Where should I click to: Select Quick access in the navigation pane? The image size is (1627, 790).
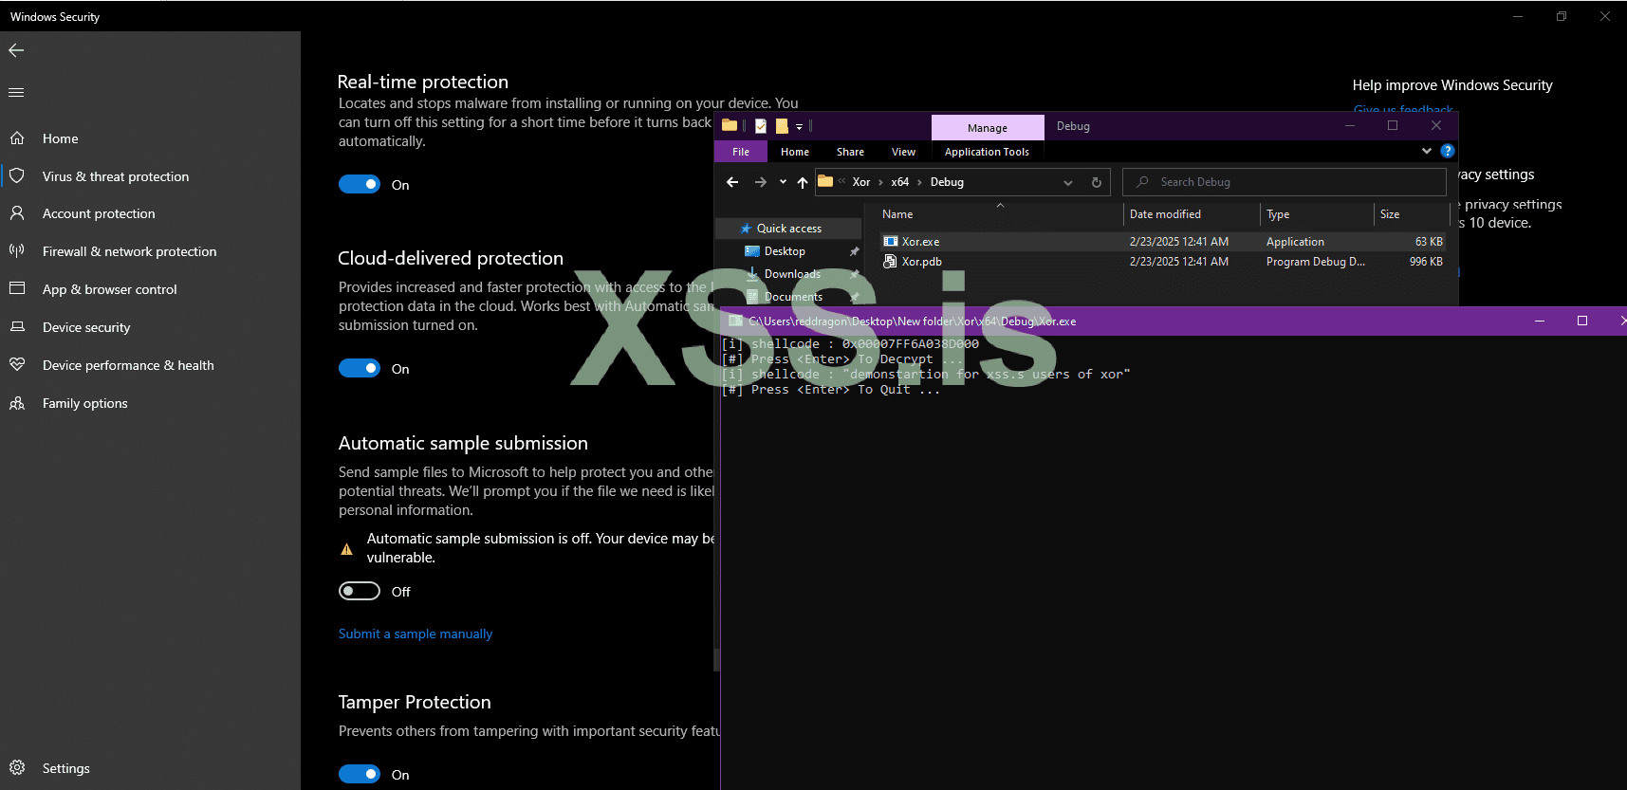coord(788,229)
